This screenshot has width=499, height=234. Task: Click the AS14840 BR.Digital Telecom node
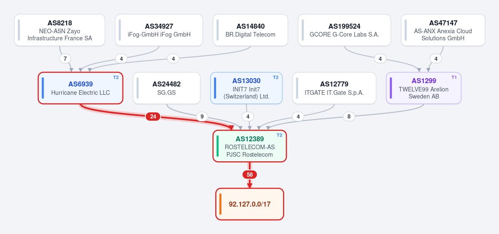[x=251, y=30]
